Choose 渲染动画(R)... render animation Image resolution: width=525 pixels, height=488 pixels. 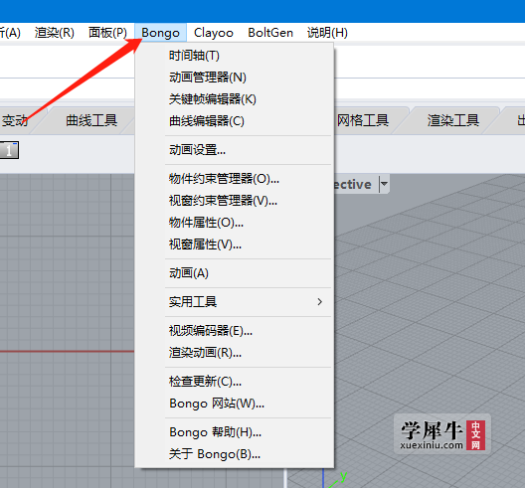tap(235, 353)
